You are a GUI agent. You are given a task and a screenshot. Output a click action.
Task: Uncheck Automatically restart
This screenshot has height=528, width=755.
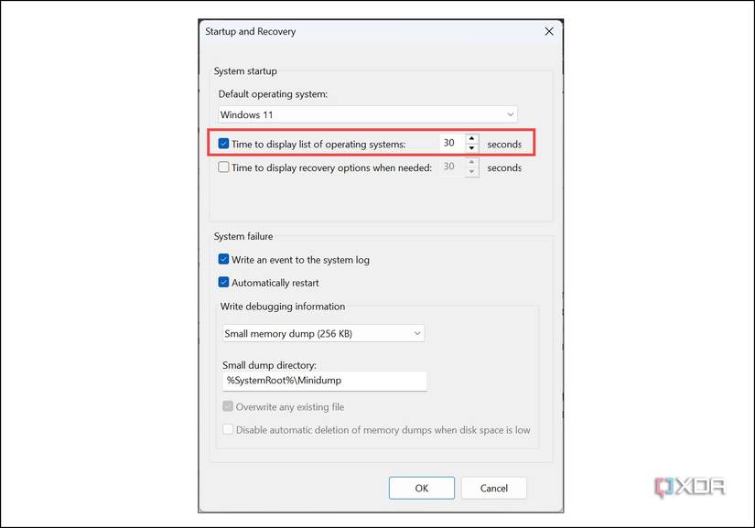(223, 283)
